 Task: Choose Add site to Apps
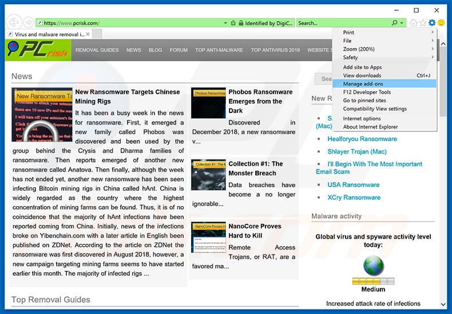[x=384, y=67]
